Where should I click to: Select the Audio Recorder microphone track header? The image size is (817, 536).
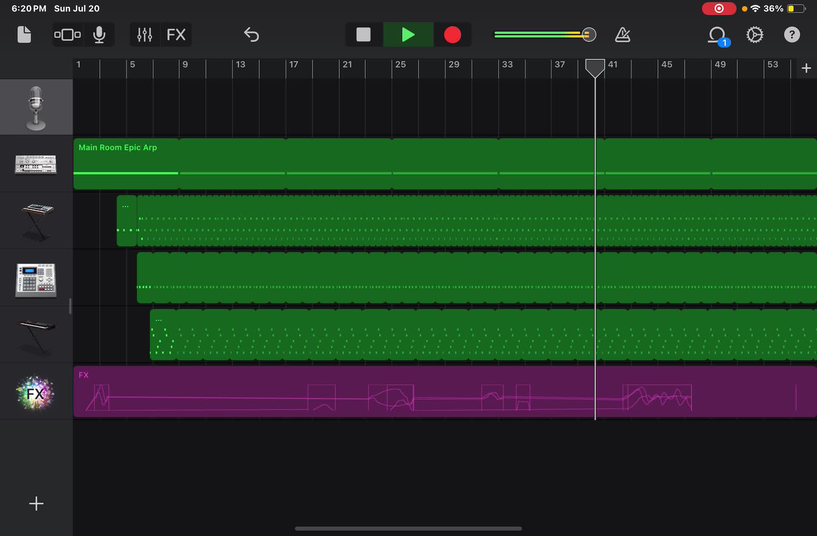[36, 107]
